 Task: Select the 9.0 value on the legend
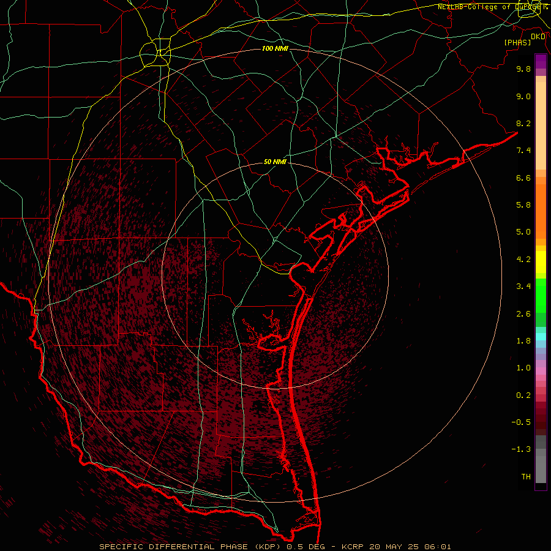pos(523,96)
